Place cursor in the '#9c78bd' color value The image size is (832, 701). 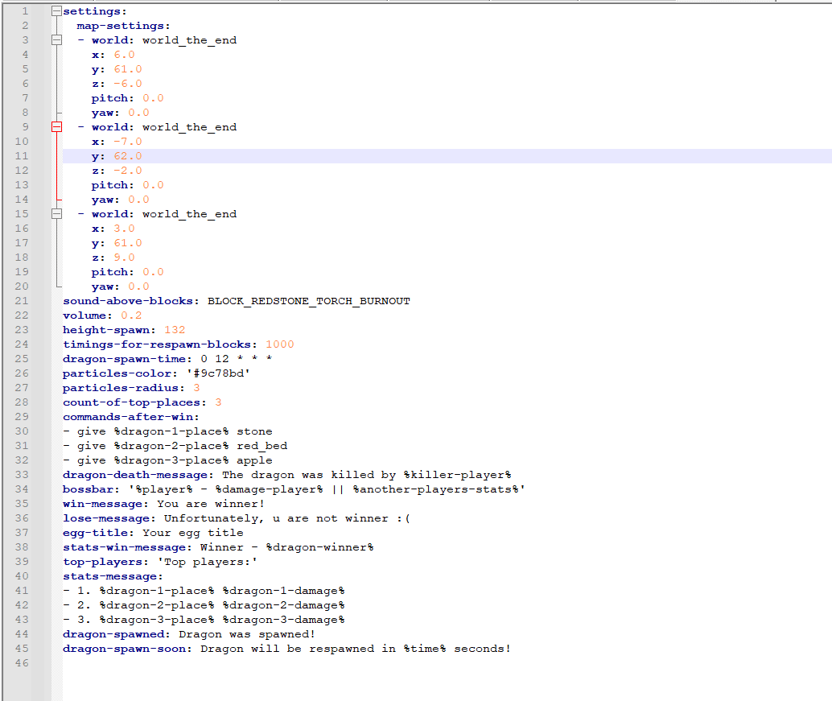pos(212,373)
